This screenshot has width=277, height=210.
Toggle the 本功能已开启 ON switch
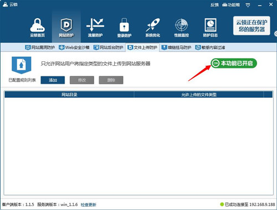[x=234, y=63]
